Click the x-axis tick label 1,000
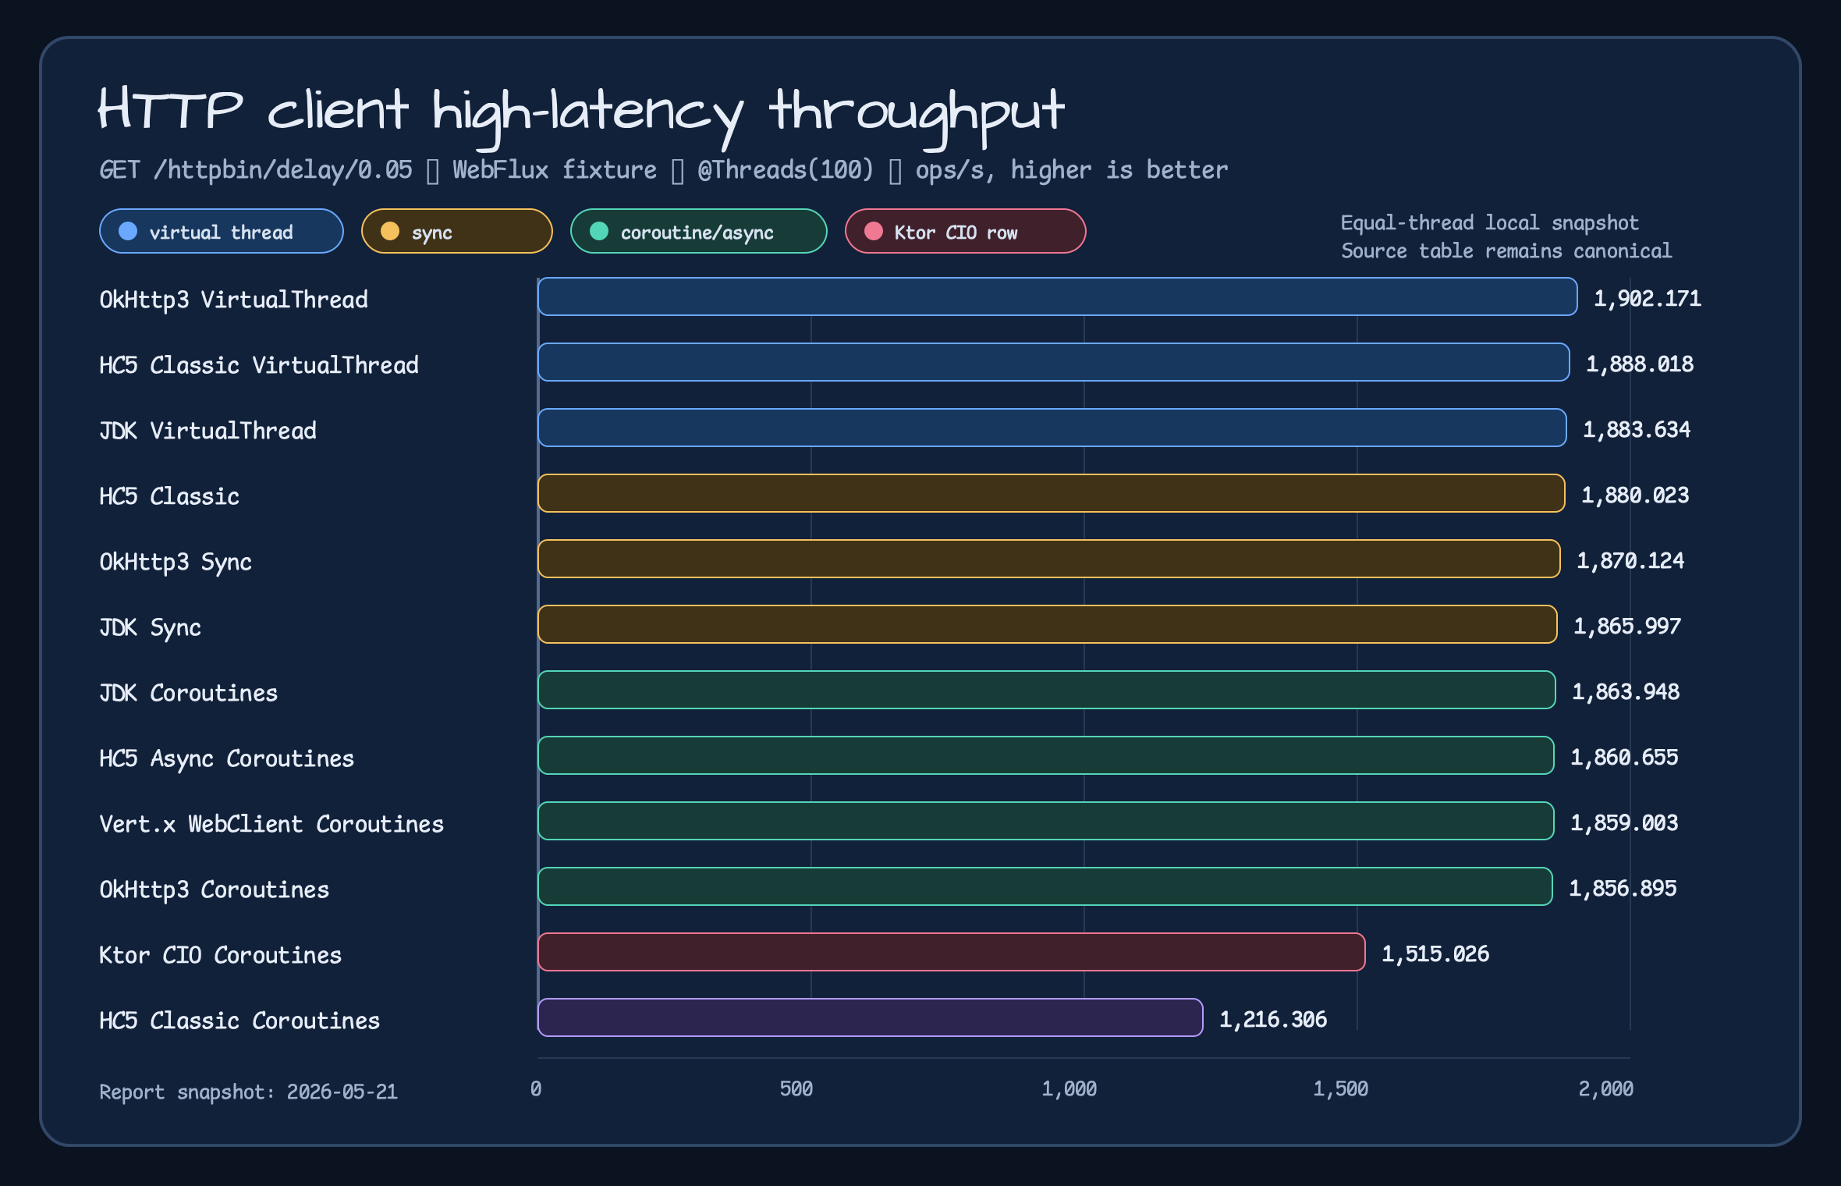 click(x=1069, y=1089)
